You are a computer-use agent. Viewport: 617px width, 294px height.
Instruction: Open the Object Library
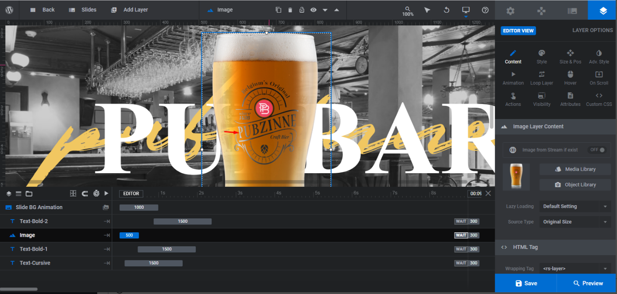pos(575,185)
